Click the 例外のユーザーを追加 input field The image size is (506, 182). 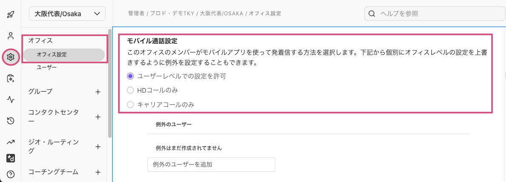pos(211,165)
